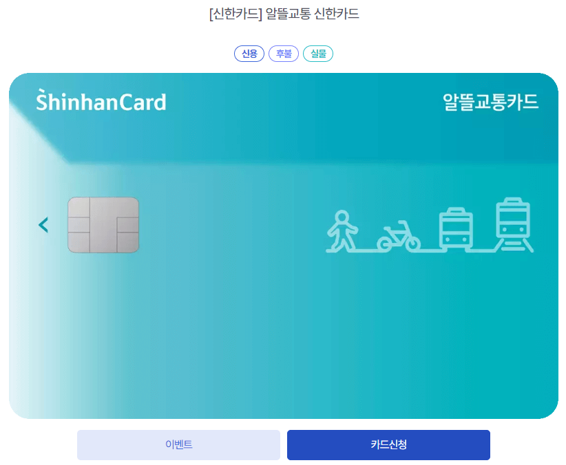The height and width of the screenshot is (465, 566).
Task: Click the bus icon on card
Action: 456,228
